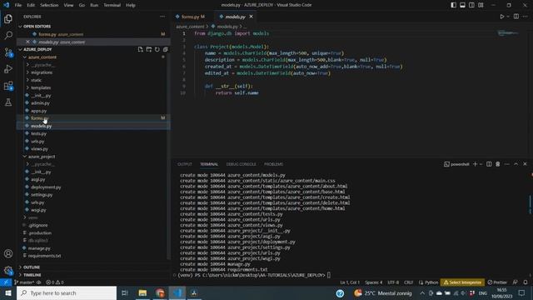Toggle primary side bar layout button
Image resolution: width=533 pixels, height=300 pixels.
[453, 5]
